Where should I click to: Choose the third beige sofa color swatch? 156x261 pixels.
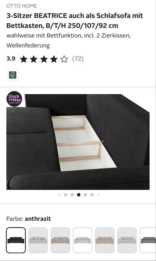(x=60, y=240)
